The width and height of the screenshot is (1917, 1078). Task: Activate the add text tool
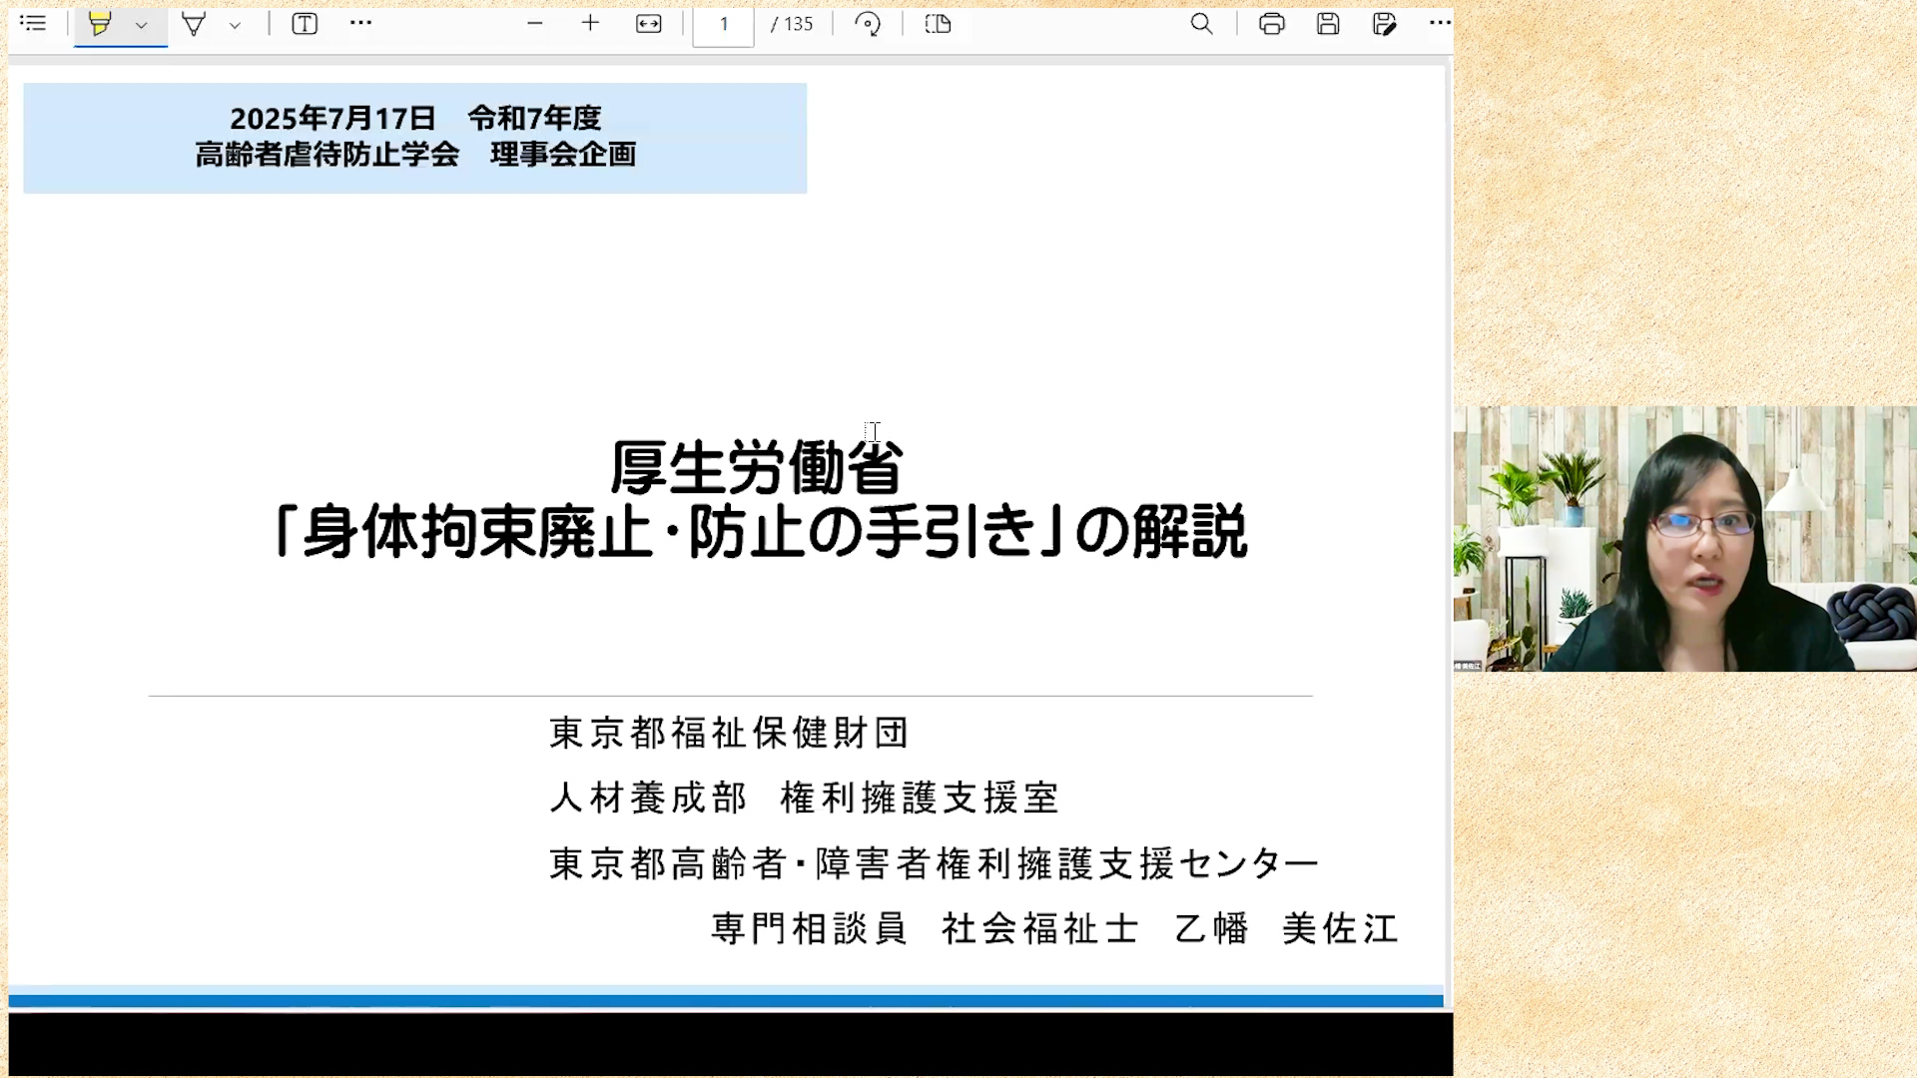coord(305,24)
